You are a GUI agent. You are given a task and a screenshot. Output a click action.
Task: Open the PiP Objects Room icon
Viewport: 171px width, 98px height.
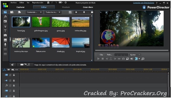5,21
